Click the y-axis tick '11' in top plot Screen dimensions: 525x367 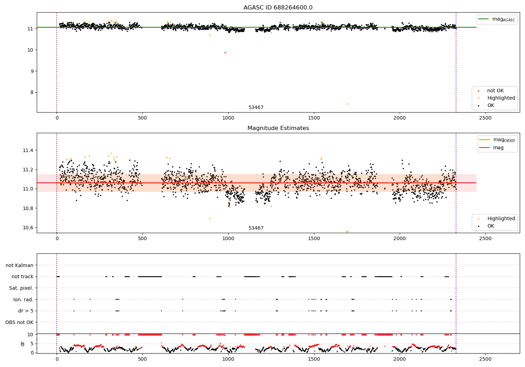click(x=31, y=29)
